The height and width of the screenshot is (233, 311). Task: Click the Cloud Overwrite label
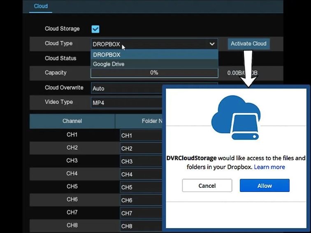point(64,88)
